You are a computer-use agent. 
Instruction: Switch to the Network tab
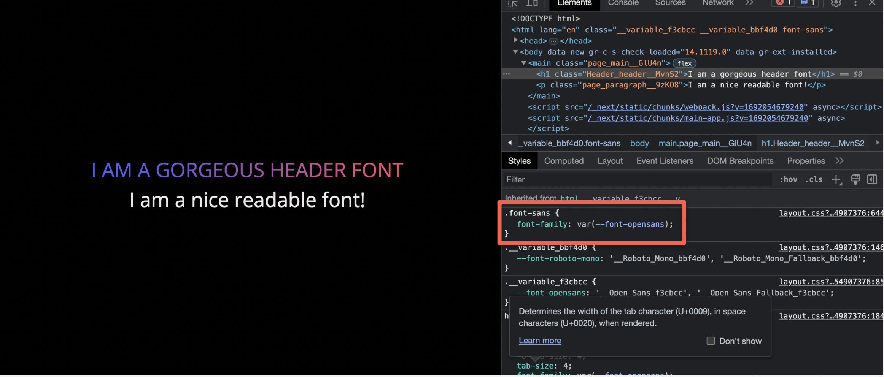718,3
